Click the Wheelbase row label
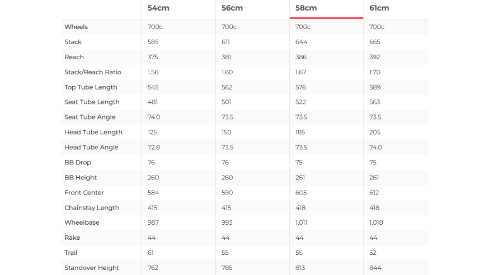 click(x=82, y=222)
